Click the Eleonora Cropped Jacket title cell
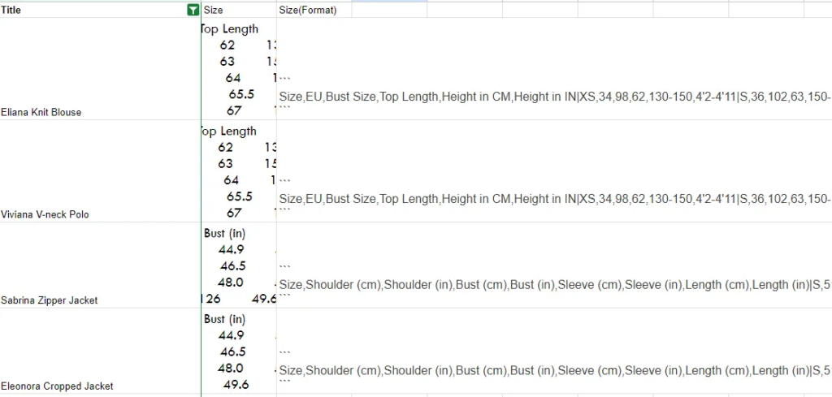The width and height of the screenshot is (832, 397). click(x=100, y=351)
